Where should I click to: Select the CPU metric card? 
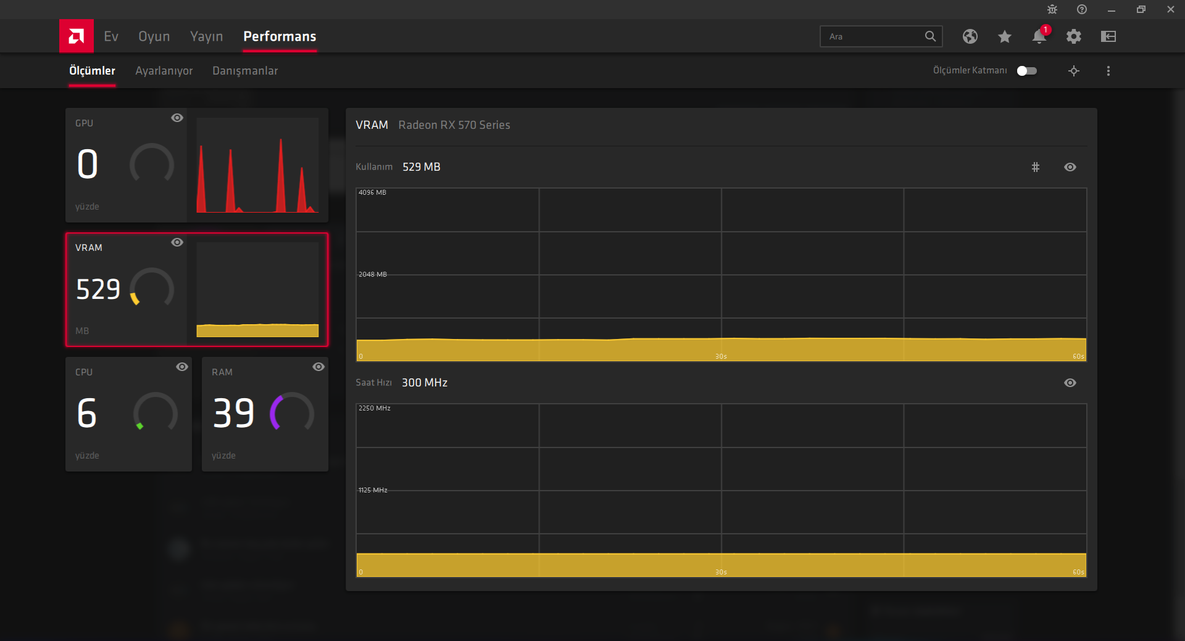[128, 414]
